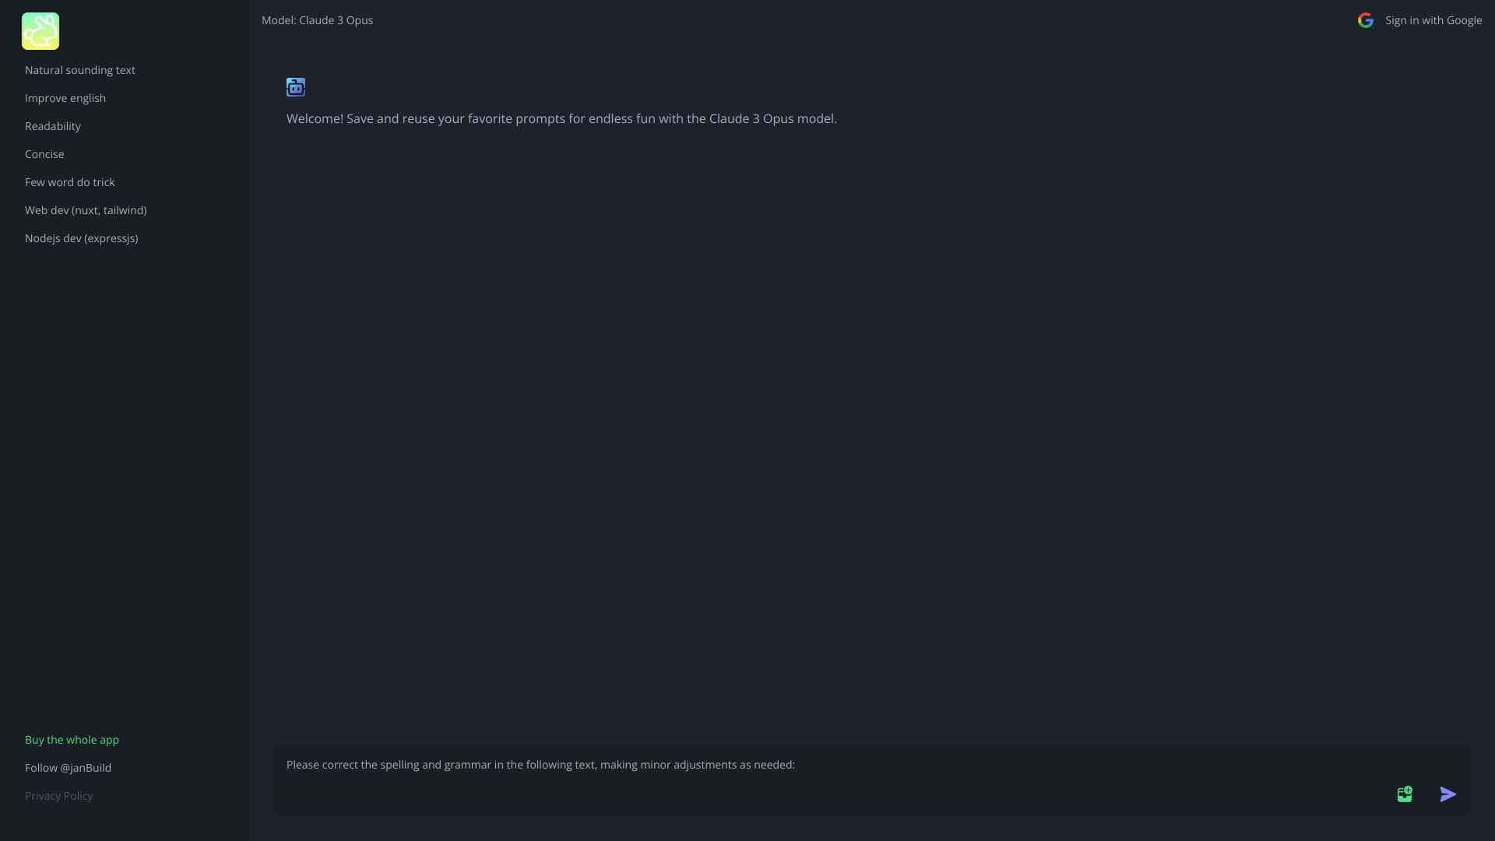Click the prompt text in input box

pos(540,765)
